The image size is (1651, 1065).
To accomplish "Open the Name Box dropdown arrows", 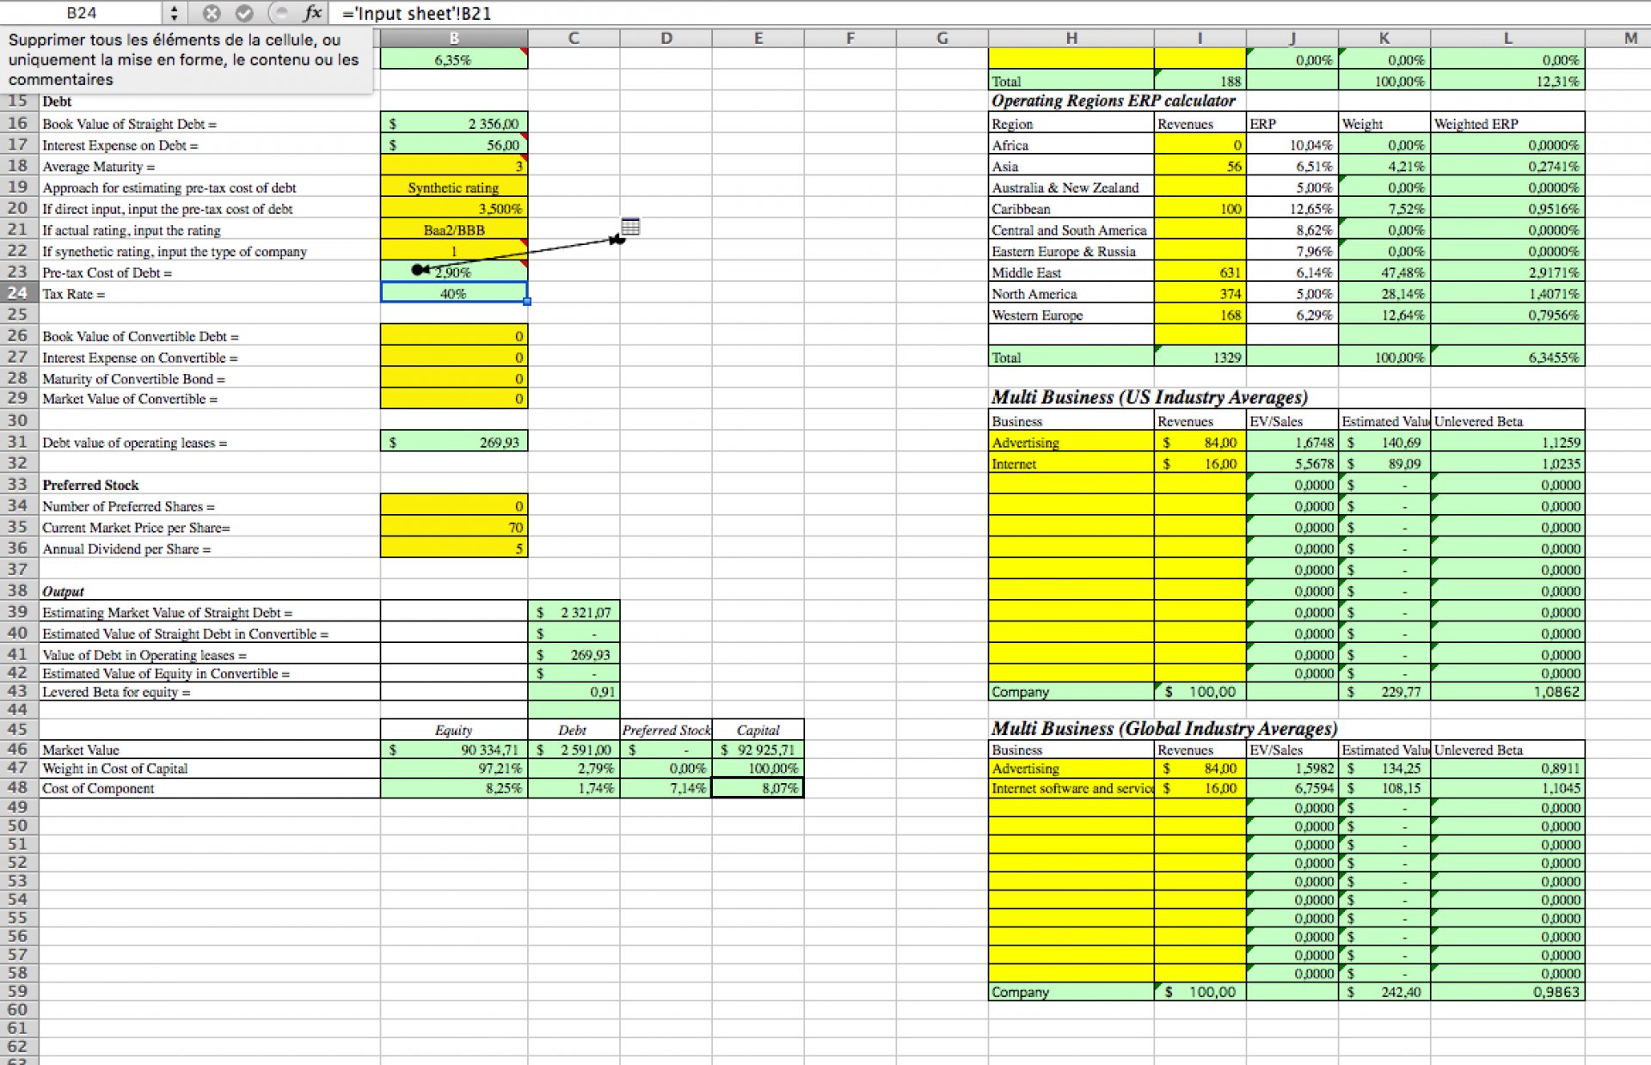I will click(174, 13).
